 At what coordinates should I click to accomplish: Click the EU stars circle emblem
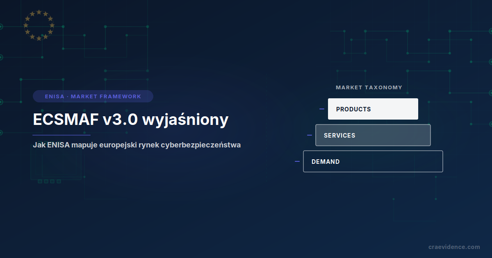coord(39,25)
